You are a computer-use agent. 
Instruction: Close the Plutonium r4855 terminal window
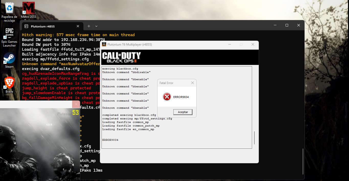click(x=299, y=25)
